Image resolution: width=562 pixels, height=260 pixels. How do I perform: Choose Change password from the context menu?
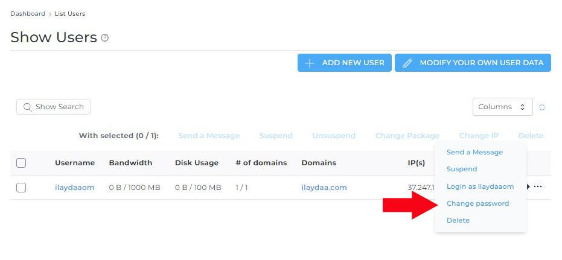click(x=477, y=203)
